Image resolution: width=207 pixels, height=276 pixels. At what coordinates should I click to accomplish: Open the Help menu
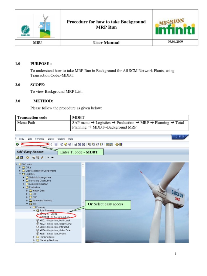tap(71, 139)
